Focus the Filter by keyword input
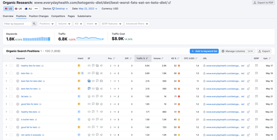The height and width of the screenshot is (140, 277). [x=17, y=24]
